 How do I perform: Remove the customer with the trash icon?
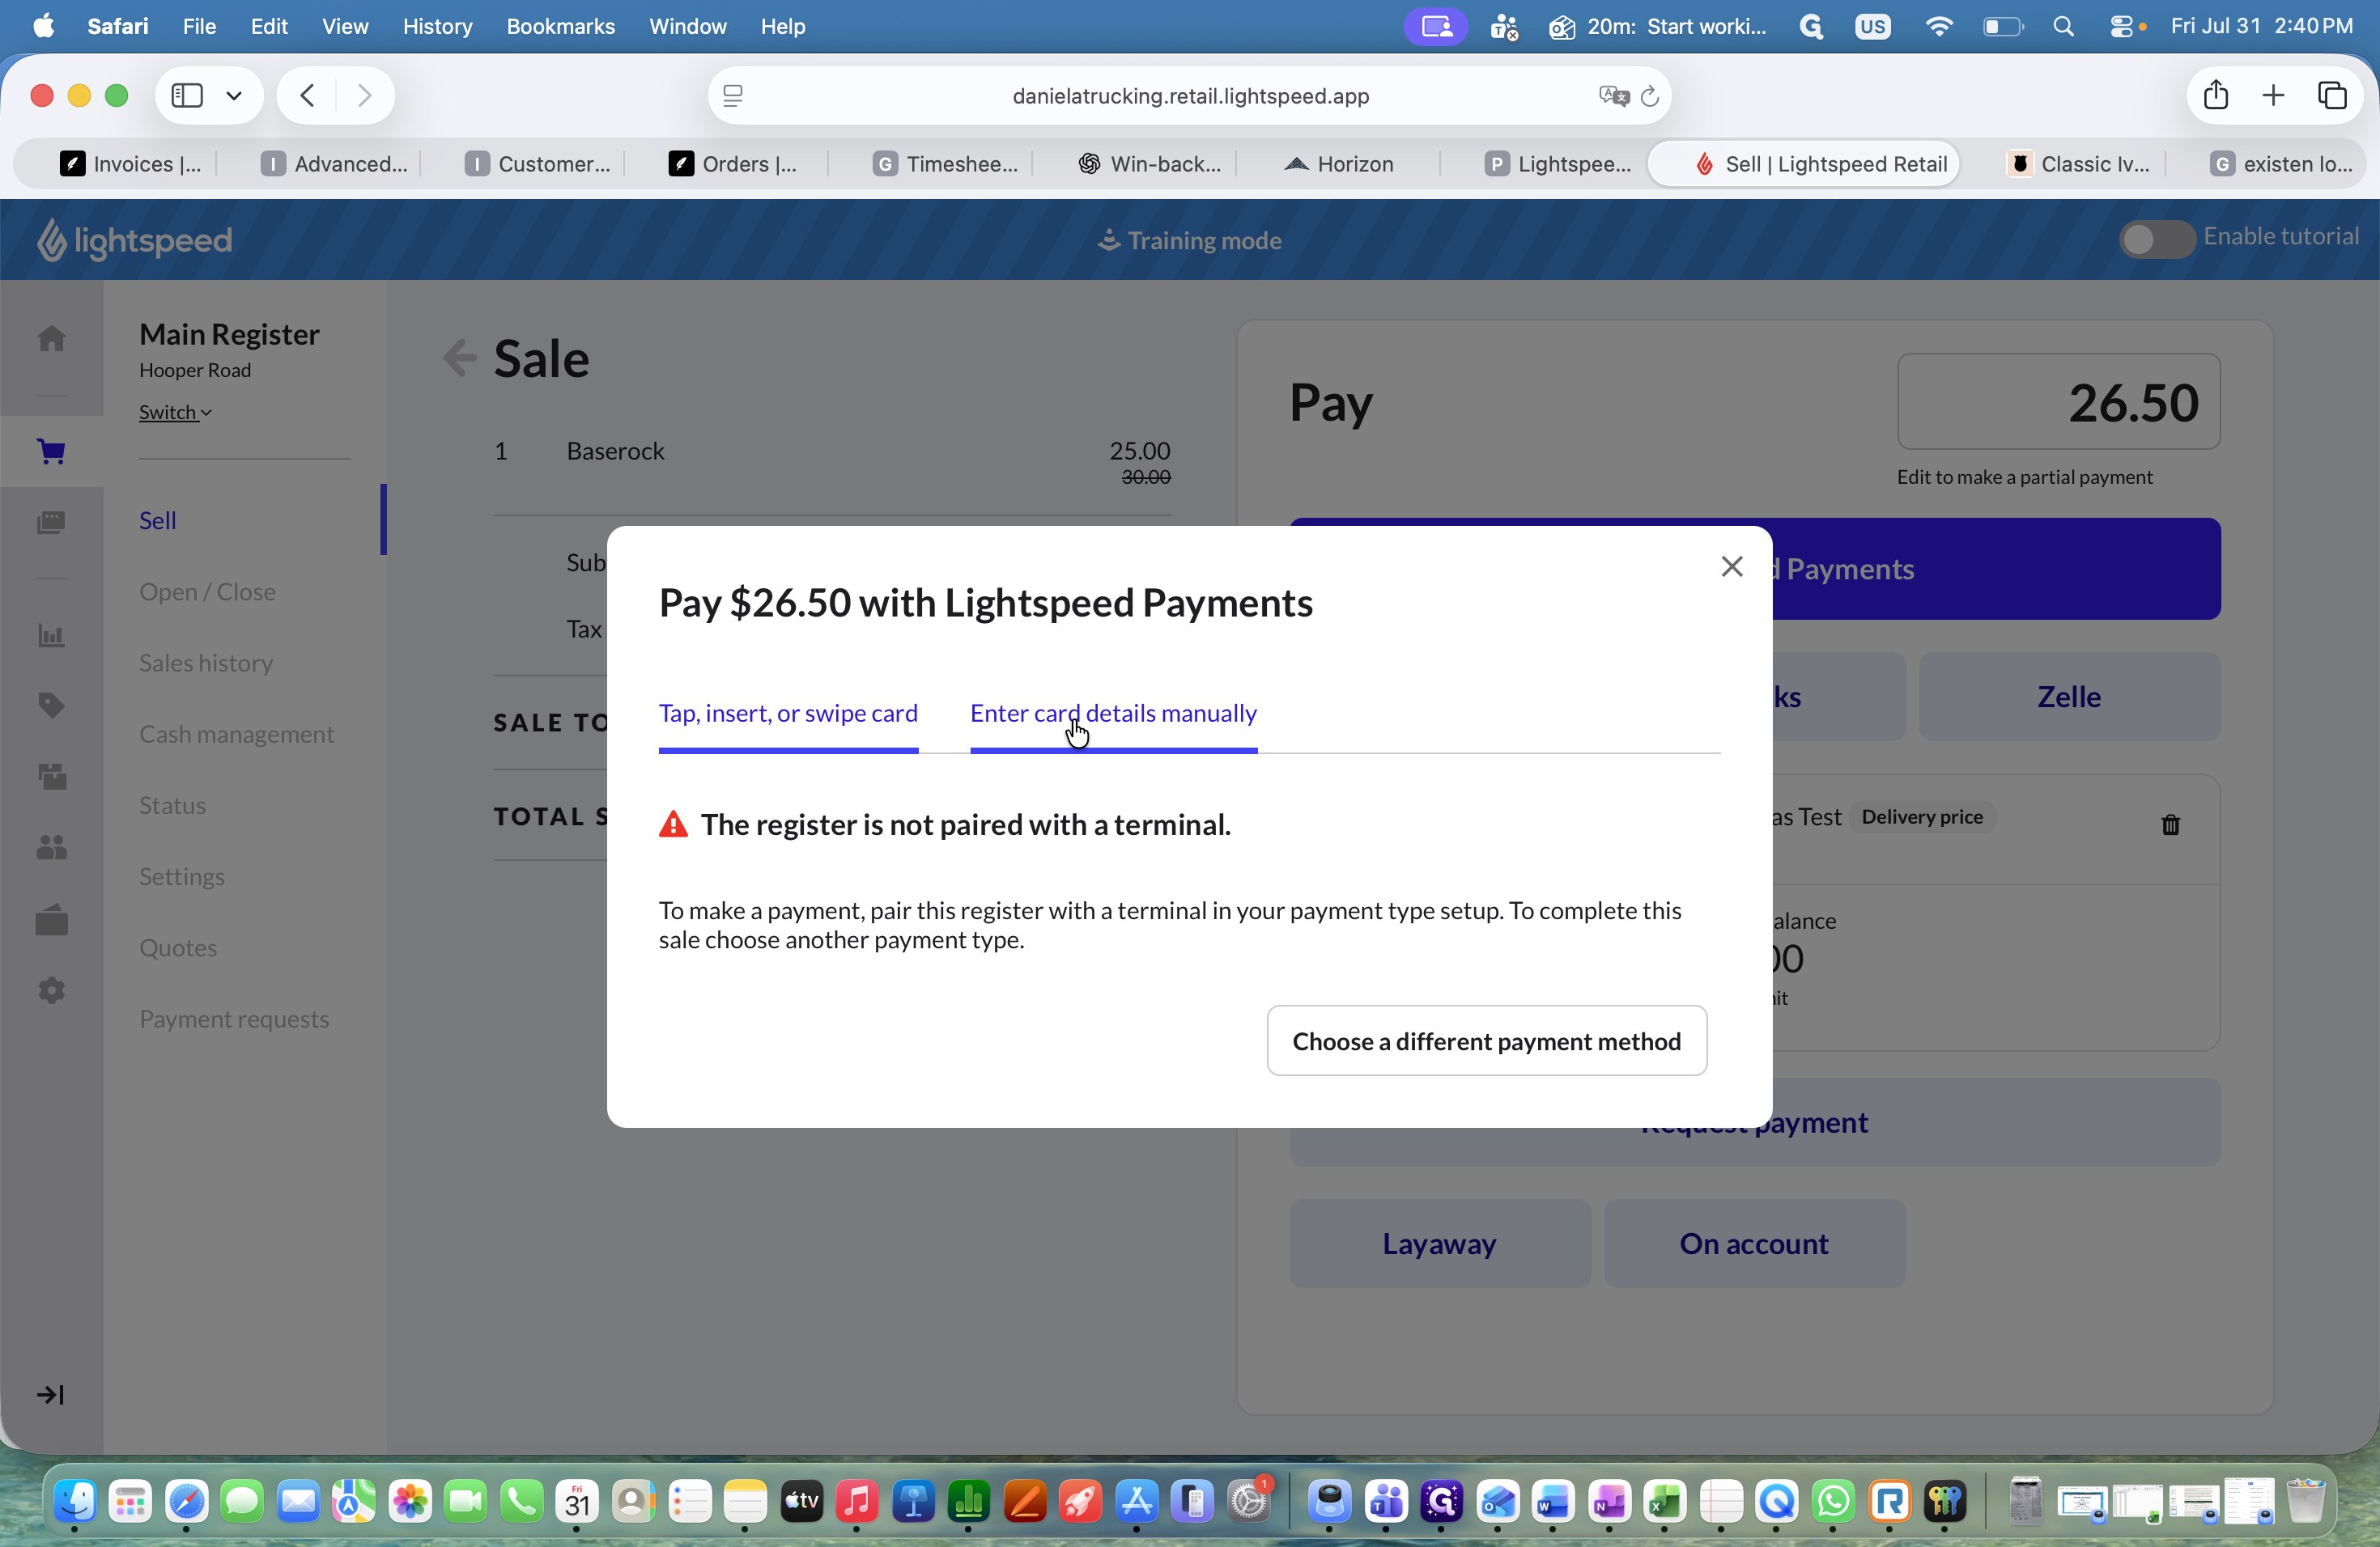pyautogui.click(x=2170, y=824)
